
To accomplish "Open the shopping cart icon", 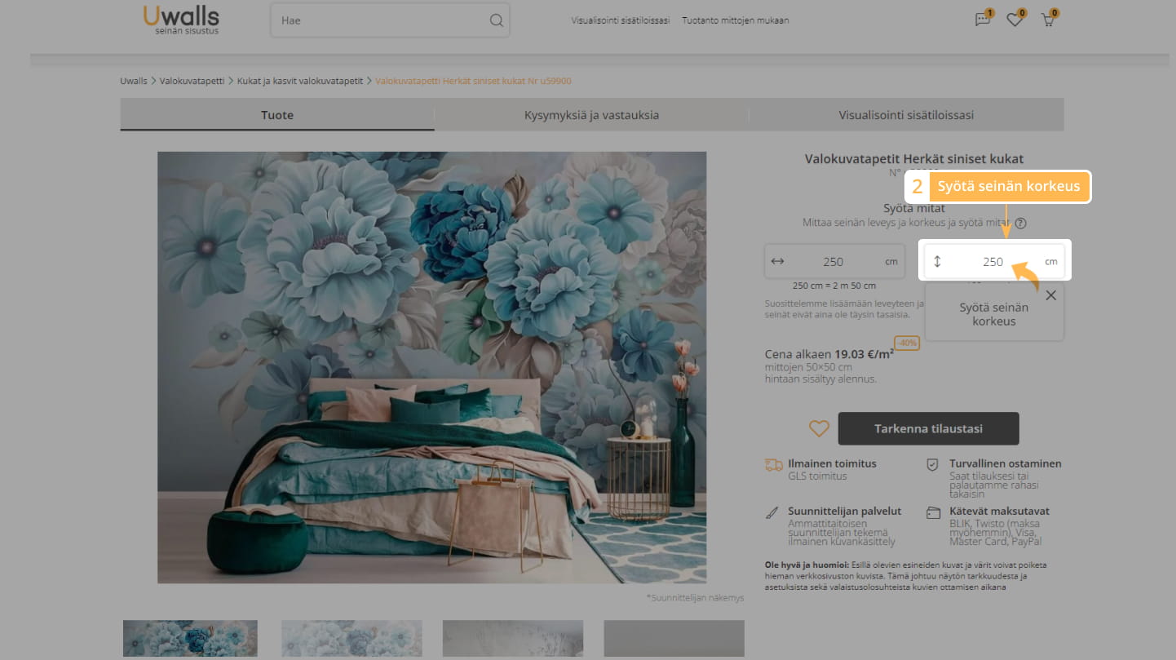I will click(1048, 20).
